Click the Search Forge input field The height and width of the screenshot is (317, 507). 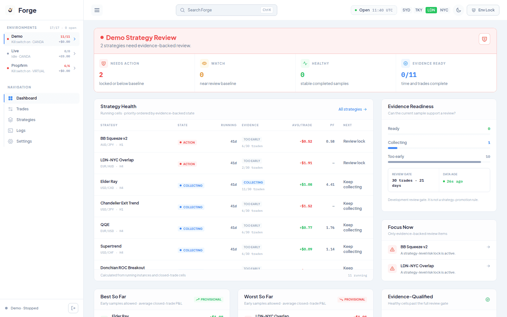click(227, 10)
